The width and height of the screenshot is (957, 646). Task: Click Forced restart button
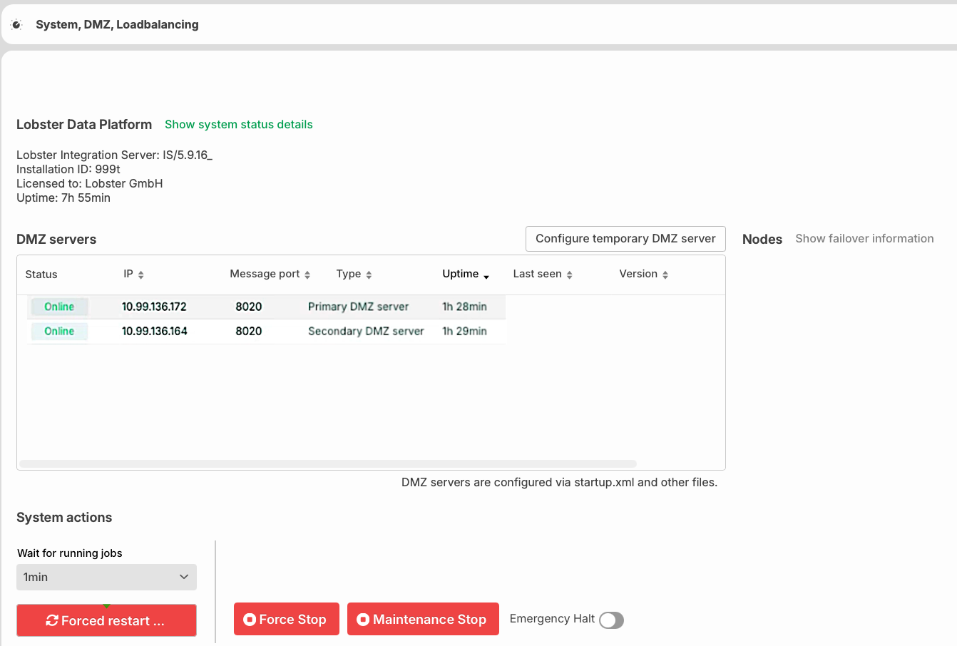click(106, 620)
